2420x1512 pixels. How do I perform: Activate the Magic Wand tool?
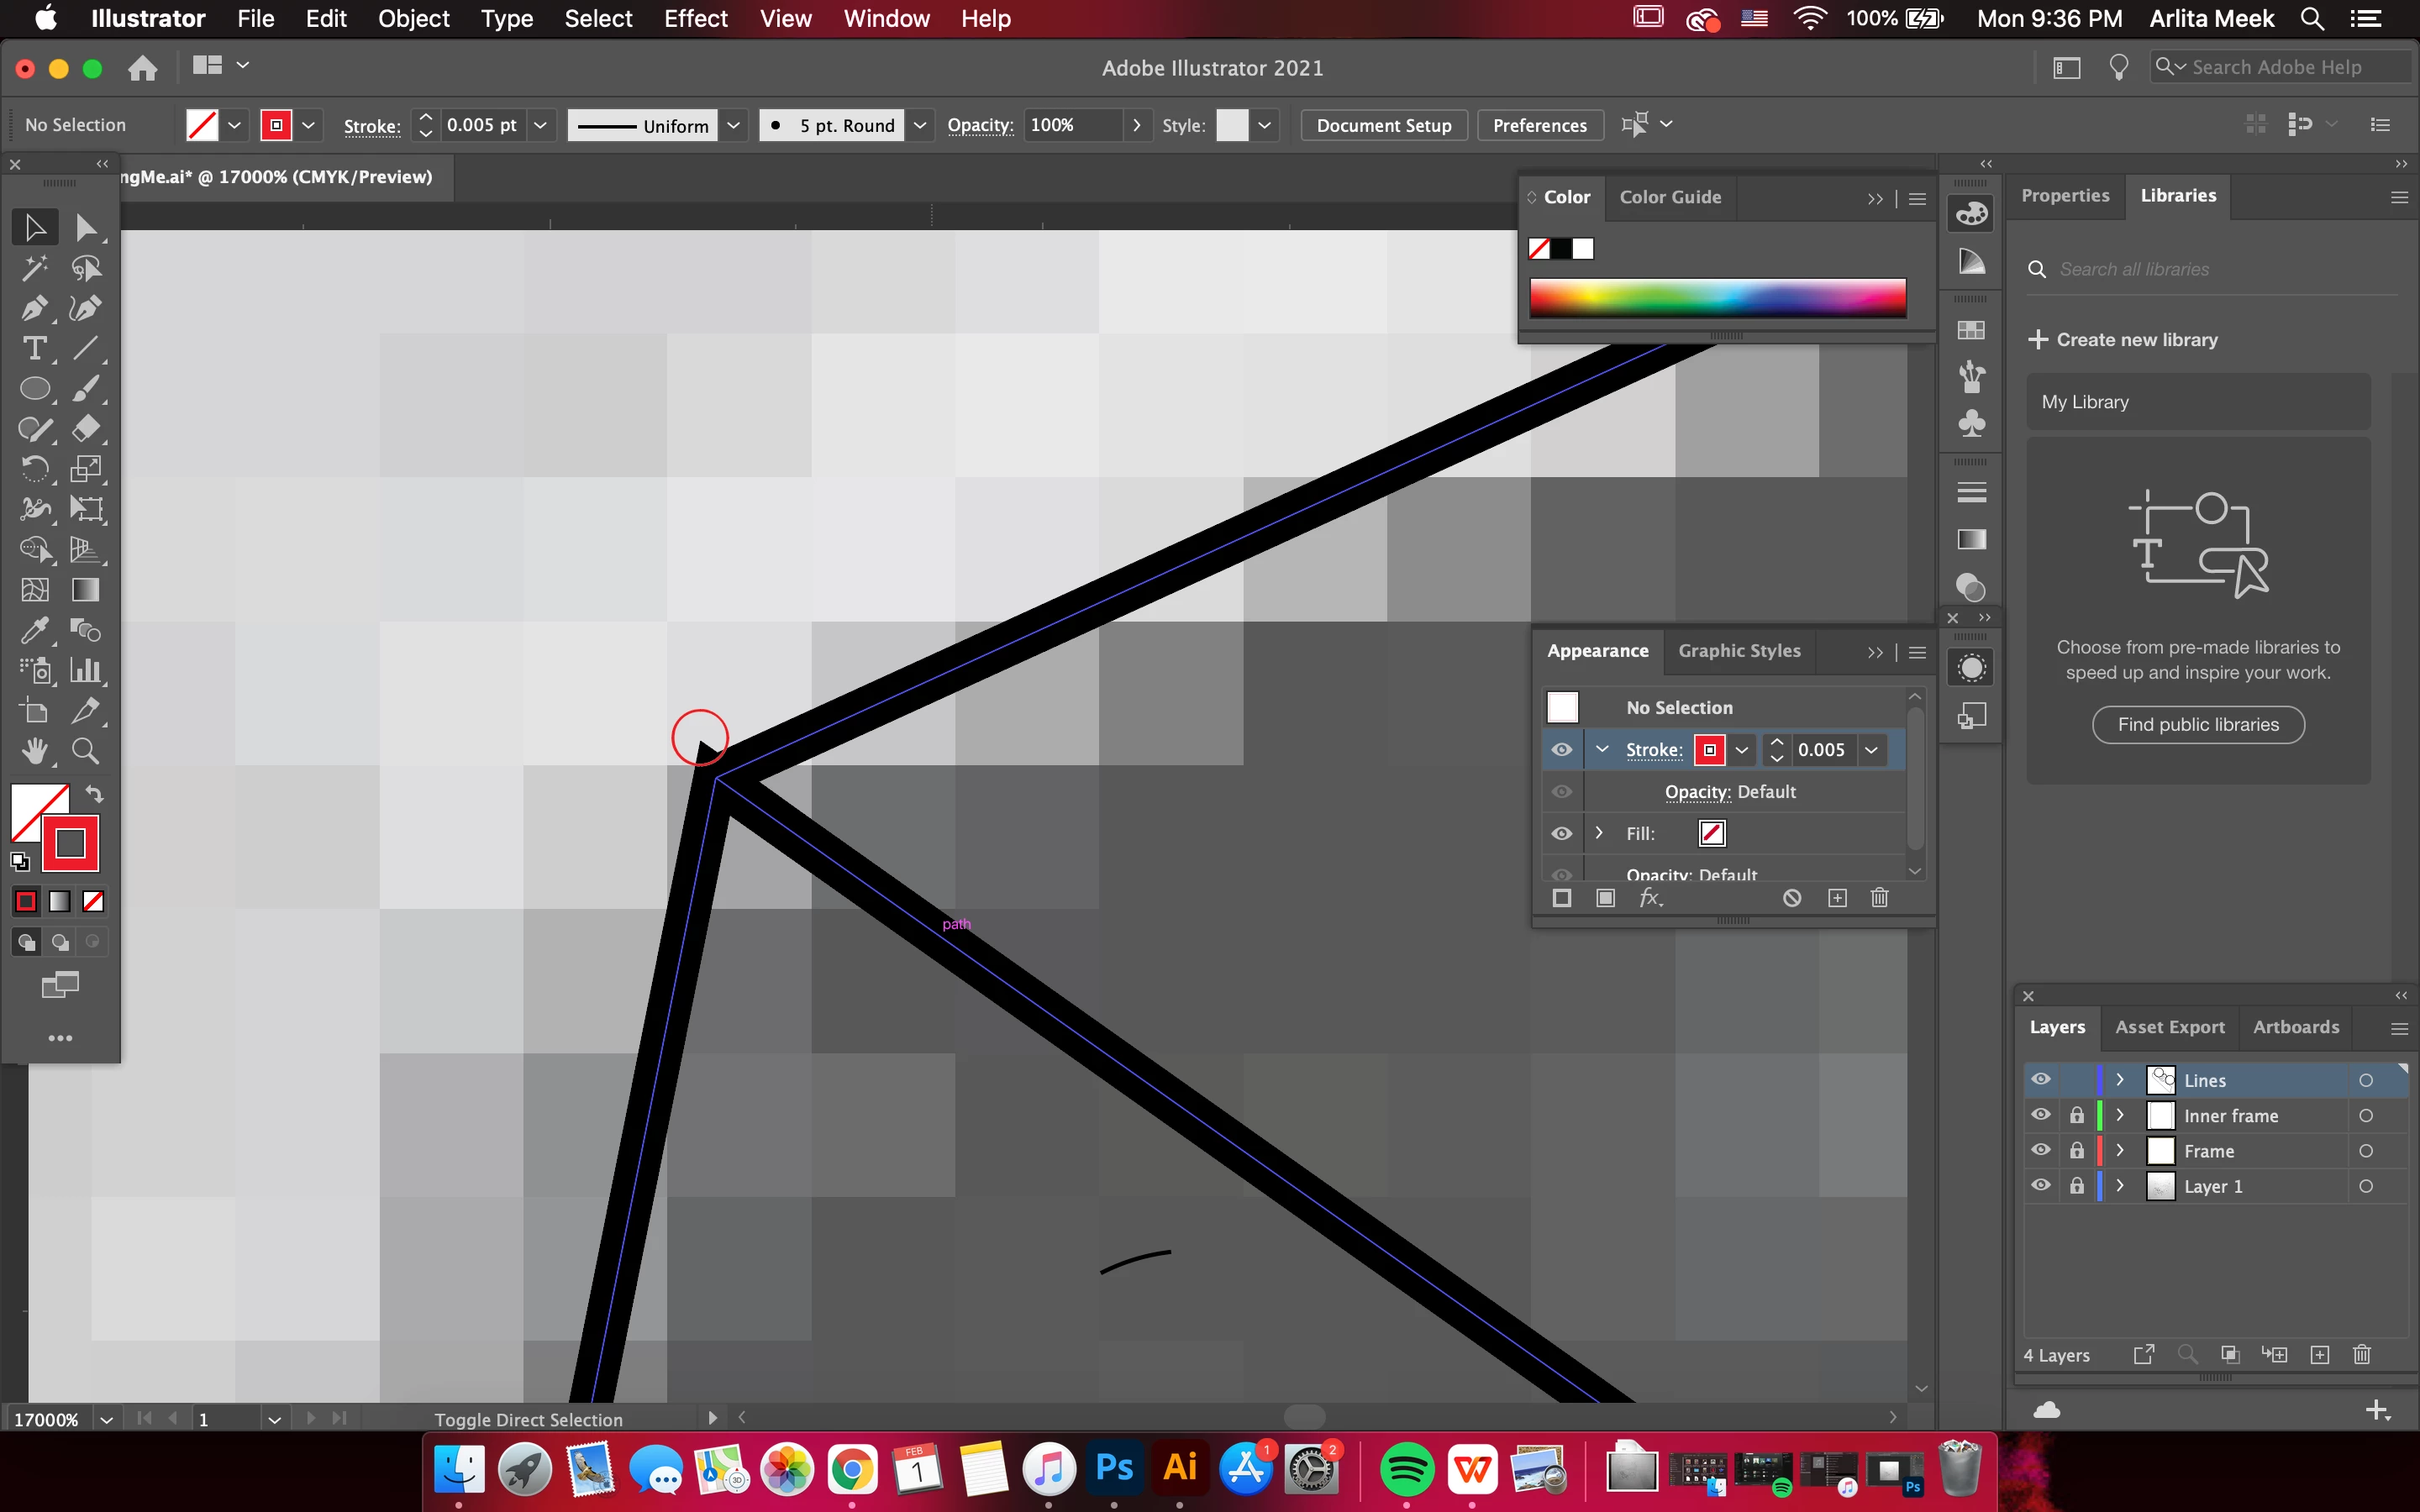click(x=34, y=267)
